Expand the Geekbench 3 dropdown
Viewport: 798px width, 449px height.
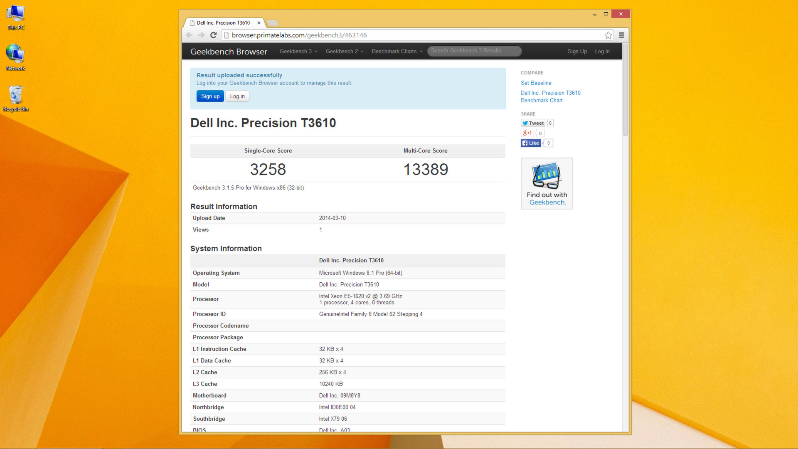pos(298,51)
